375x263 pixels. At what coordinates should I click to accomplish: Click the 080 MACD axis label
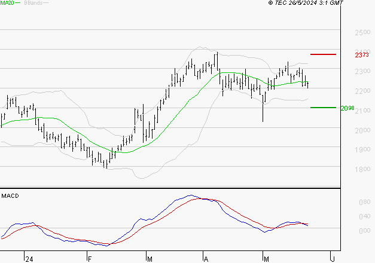coord(365,202)
